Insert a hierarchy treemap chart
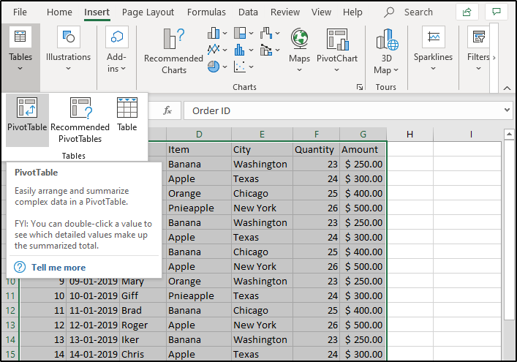Viewport: 517px width, 362px height. click(240, 33)
